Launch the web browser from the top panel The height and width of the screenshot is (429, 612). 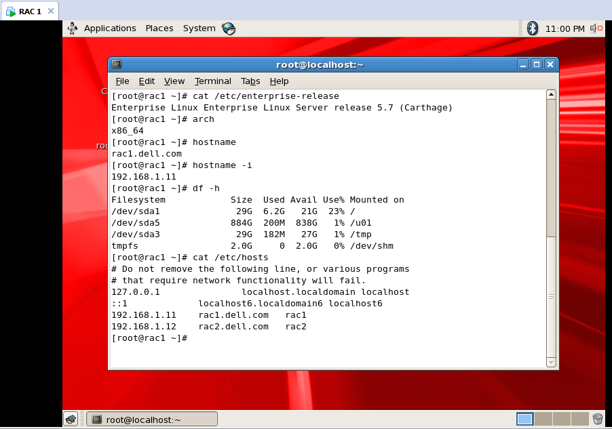[x=227, y=28]
